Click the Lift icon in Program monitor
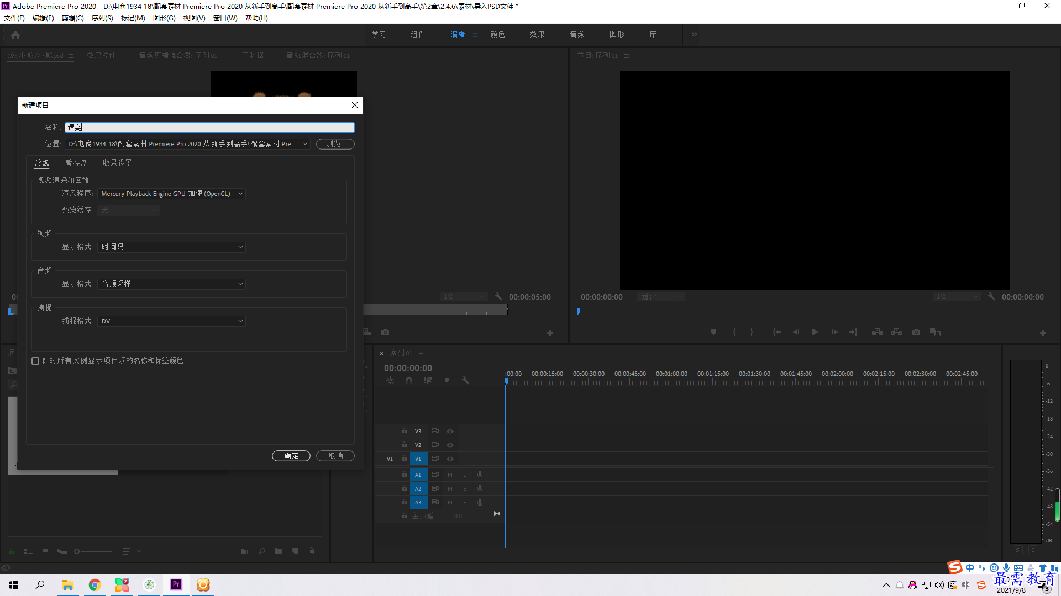 (877, 332)
